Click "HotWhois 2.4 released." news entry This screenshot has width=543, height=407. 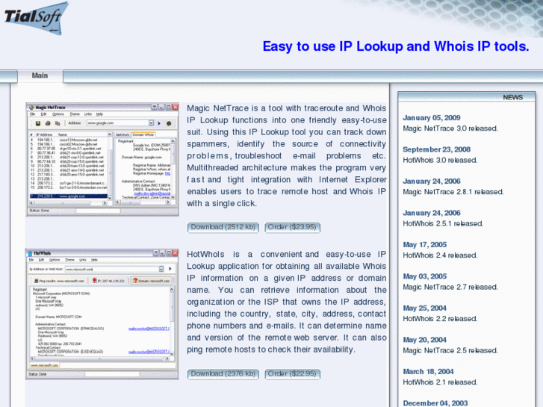tap(440, 255)
